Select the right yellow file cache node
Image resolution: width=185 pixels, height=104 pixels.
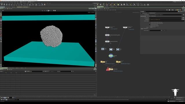pos(118,62)
